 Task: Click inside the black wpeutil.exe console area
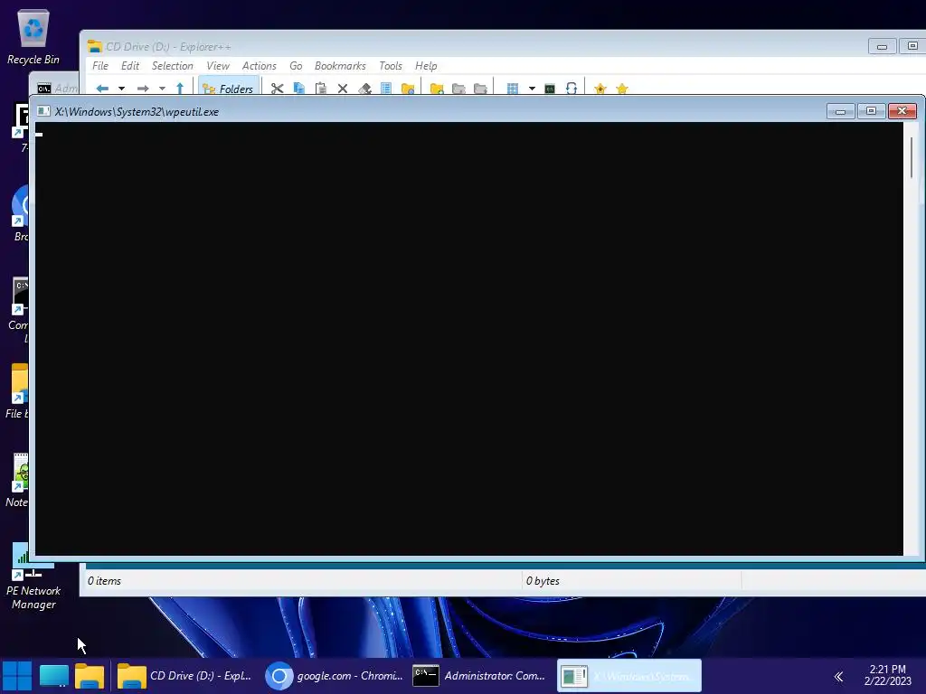coord(469,339)
